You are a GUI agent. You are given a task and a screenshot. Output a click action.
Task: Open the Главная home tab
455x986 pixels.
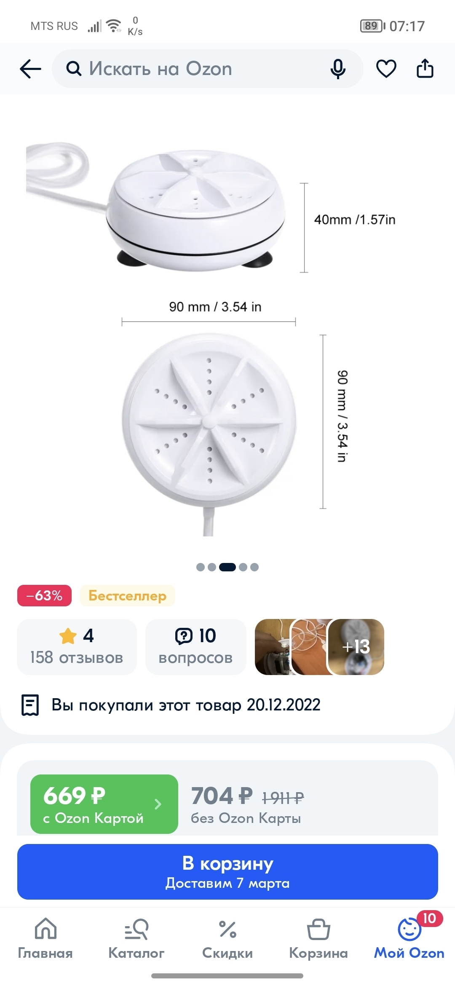click(x=45, y=939)
